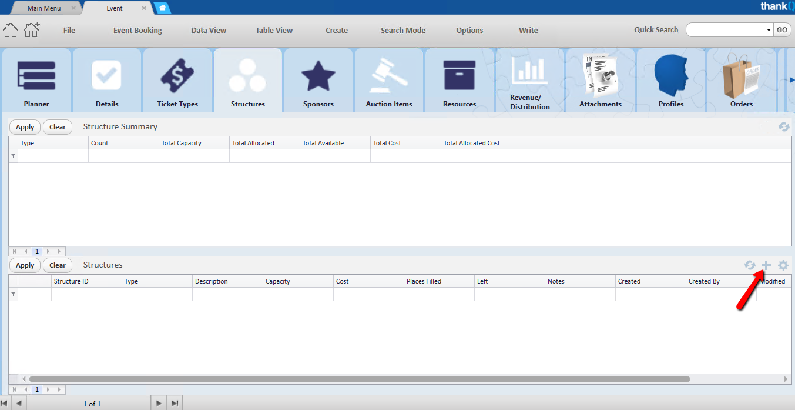The height and width of the screenshot is (410, 795).
Task: Refresh the Structures grid
Action: [x=750, y=265]
